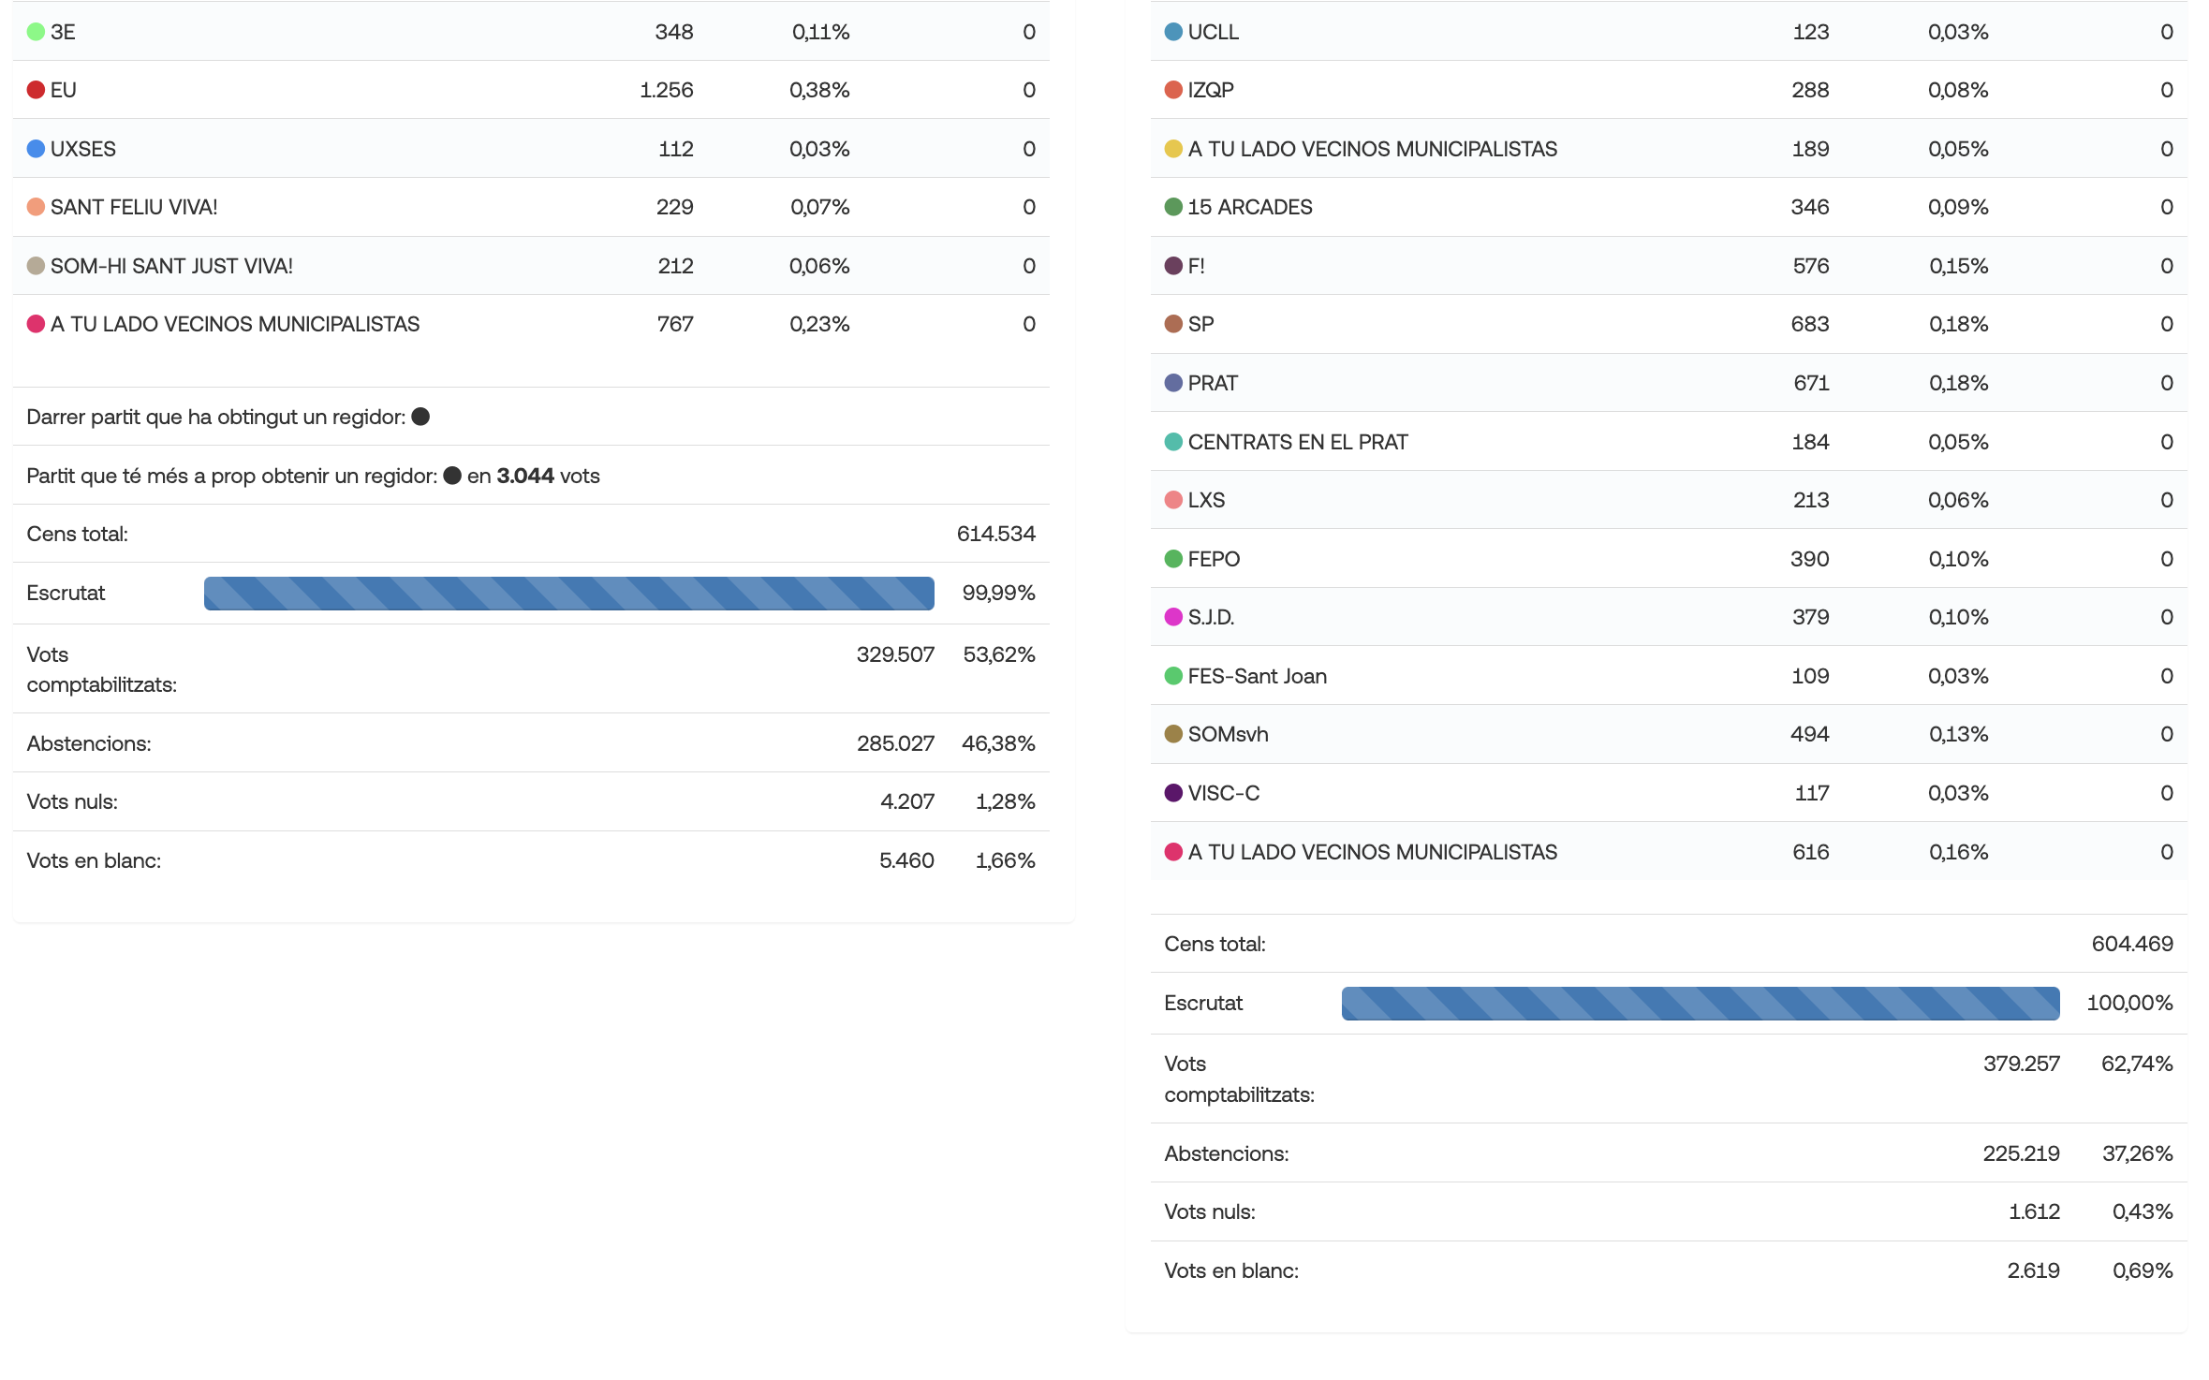Click the dark dot before 'en 3.044 vots'

pos(452,476)
